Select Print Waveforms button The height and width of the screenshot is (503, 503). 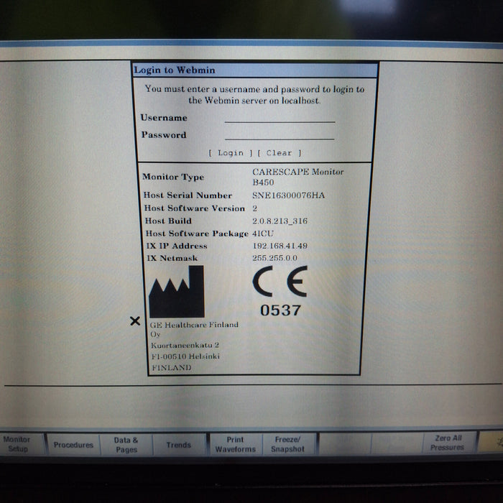236,444
